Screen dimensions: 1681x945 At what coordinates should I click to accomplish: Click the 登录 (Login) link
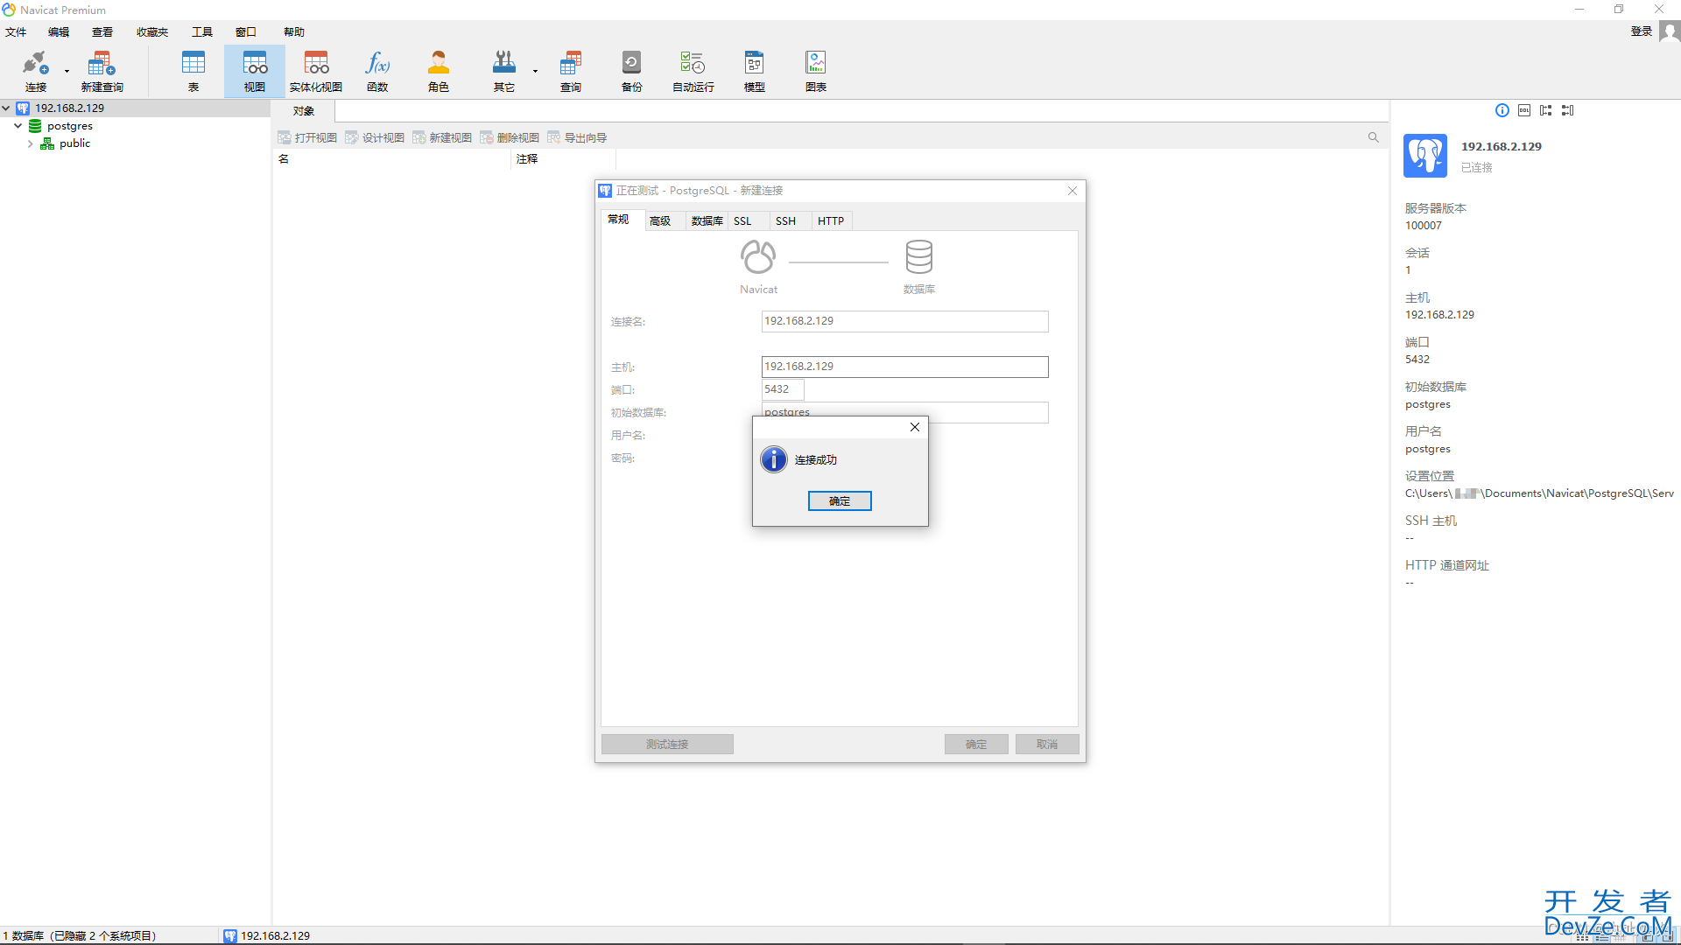1642,31
